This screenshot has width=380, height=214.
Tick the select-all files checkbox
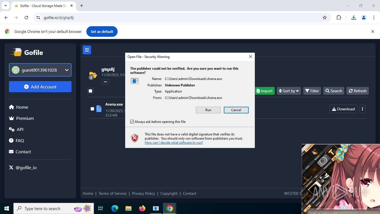pos(90,91)
